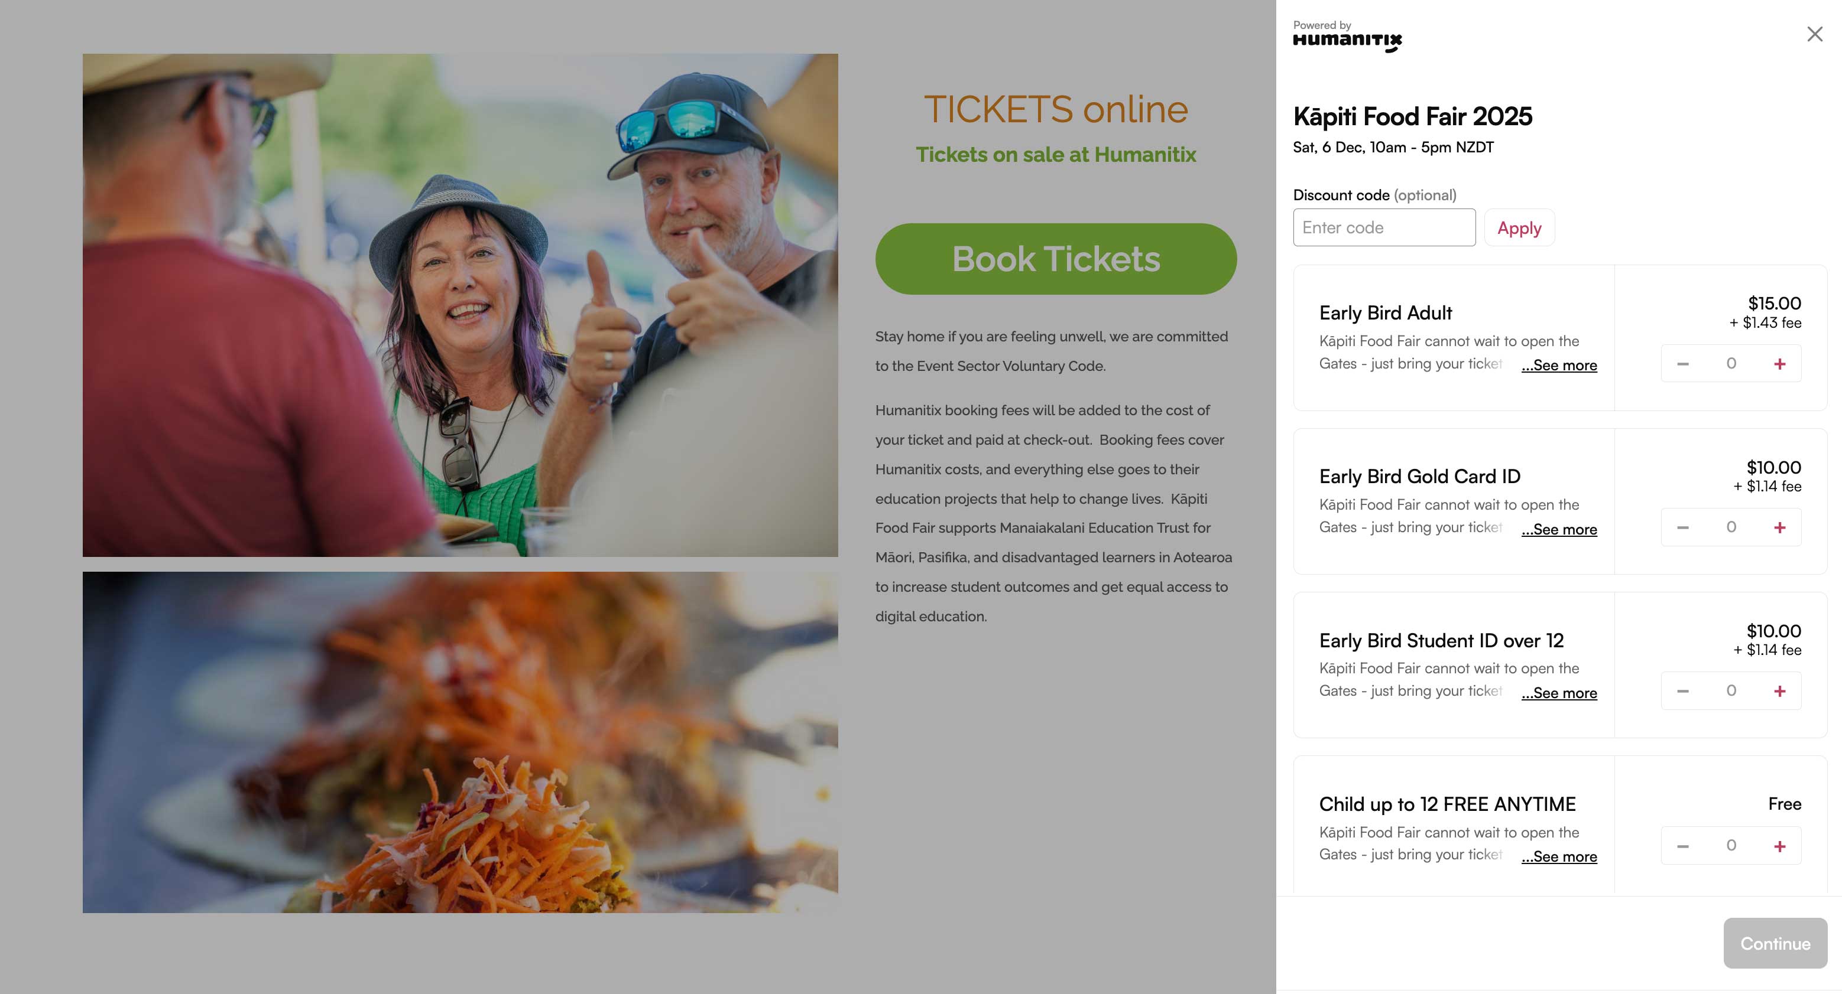Click minus for Early Bird Student ID ticket
Viewport: 1842px width, 994px height.
tap(1682, 691)
